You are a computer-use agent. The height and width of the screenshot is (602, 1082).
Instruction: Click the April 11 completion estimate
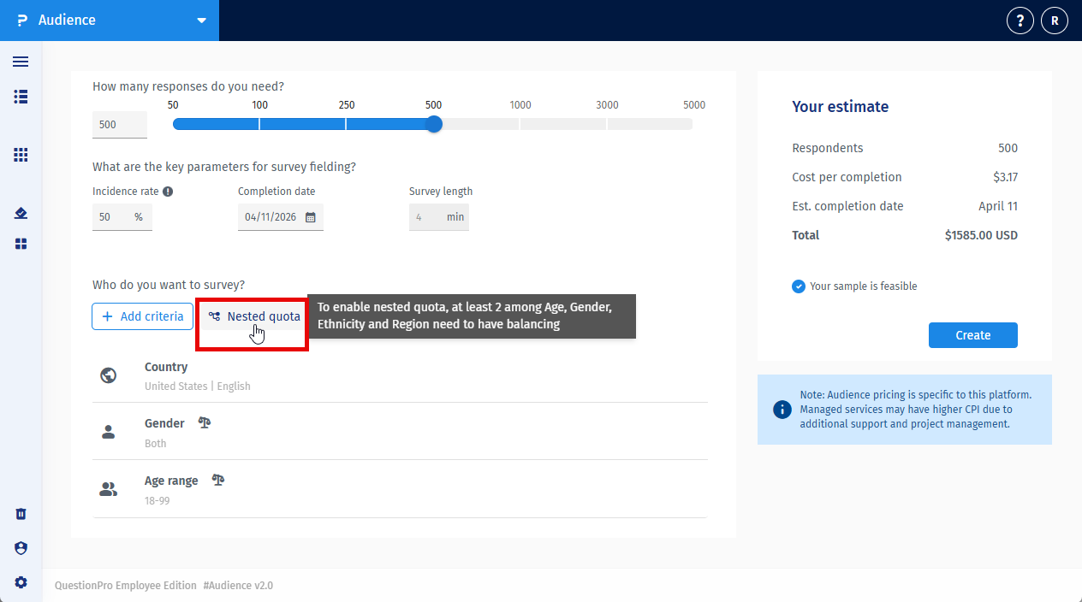[998, 206]
